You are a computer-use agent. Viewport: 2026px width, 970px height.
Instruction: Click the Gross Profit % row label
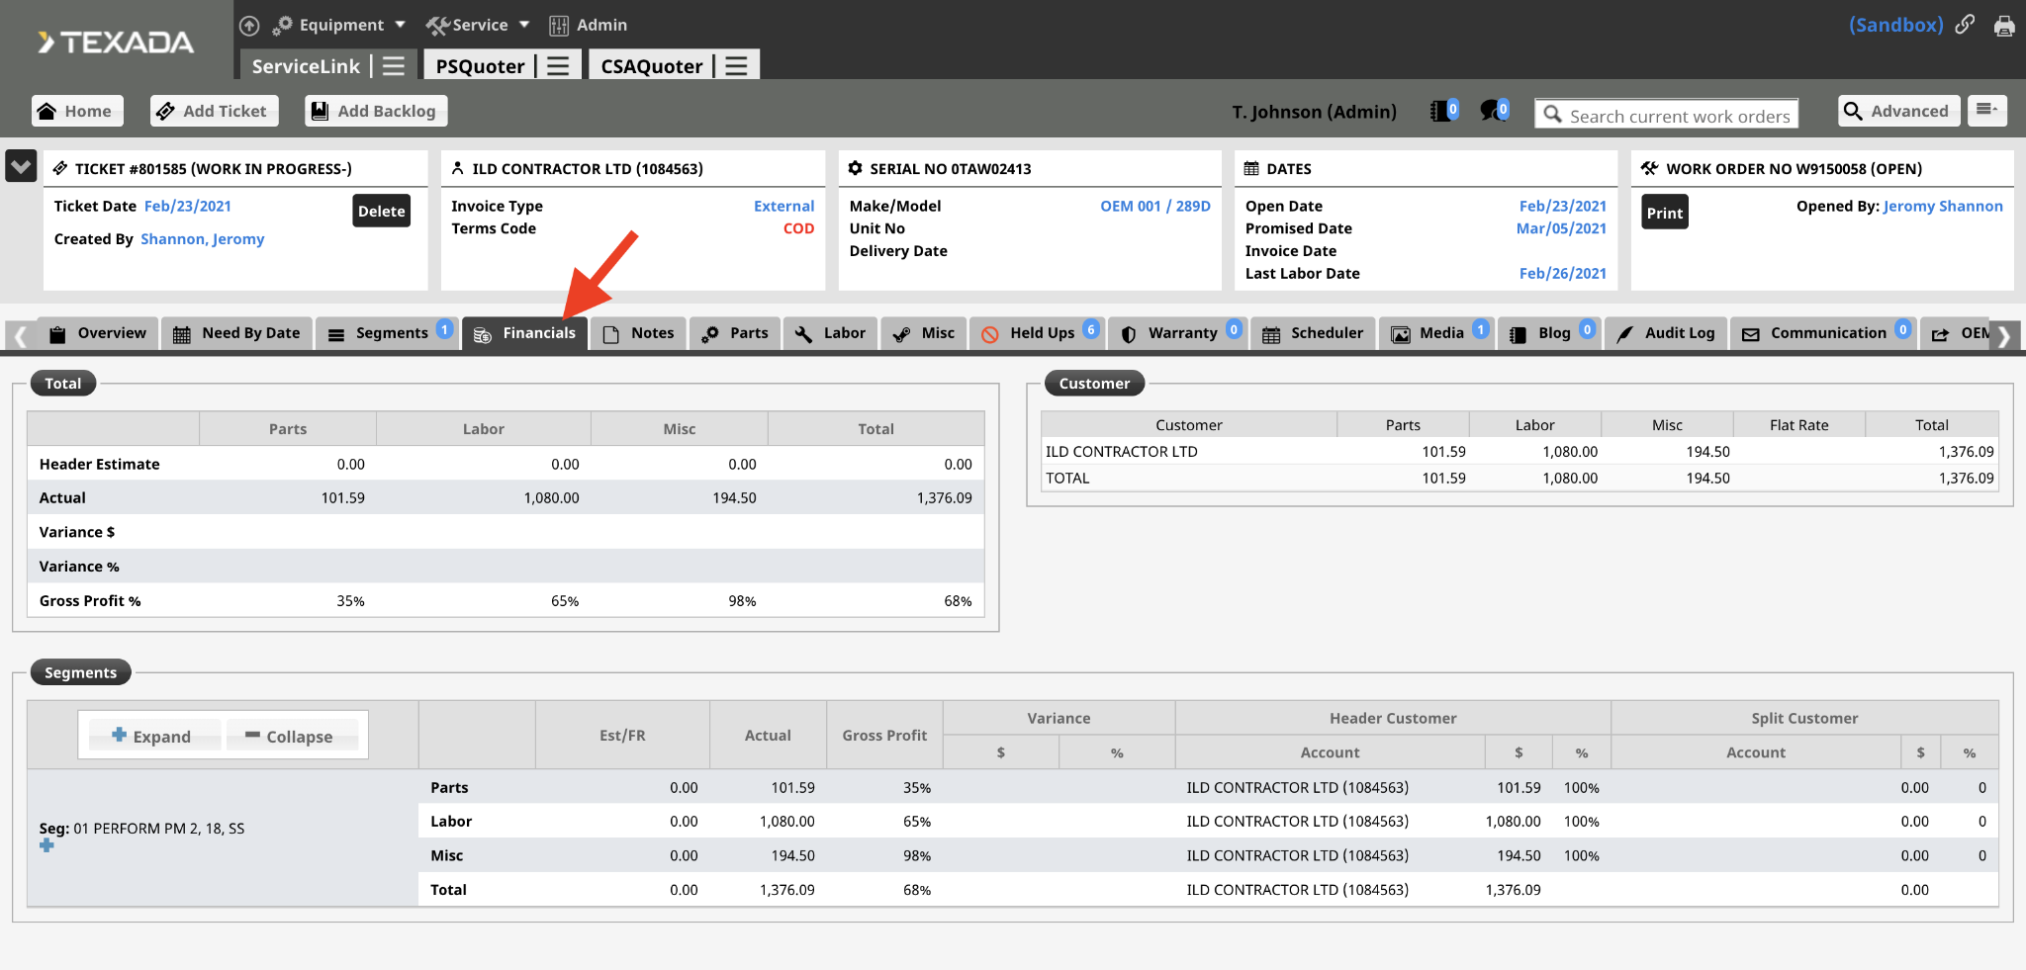(90, 600)
